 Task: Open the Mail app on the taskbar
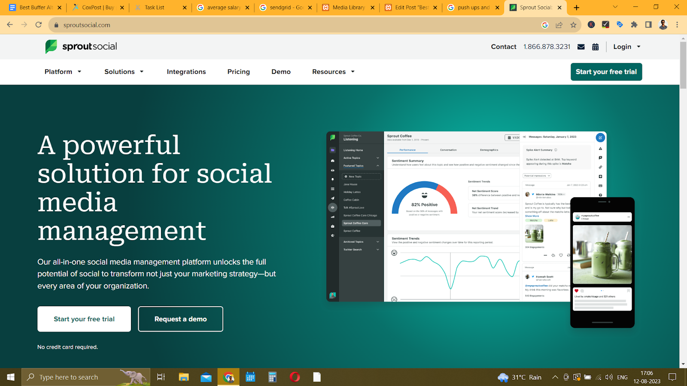(206, 377)
